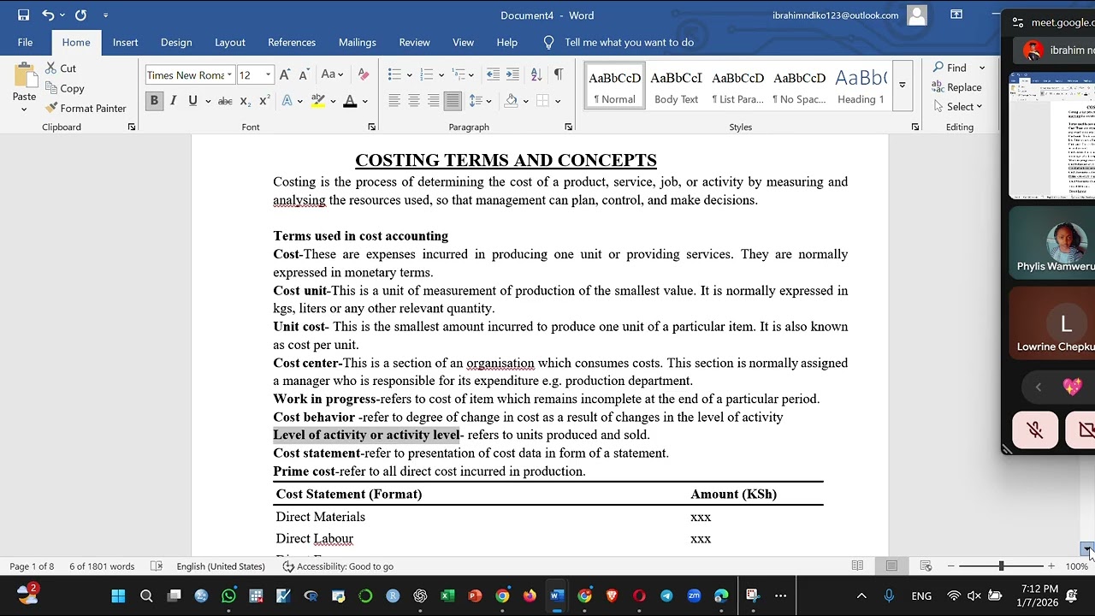Switch to the Layout tab

[x=230, y=42]
